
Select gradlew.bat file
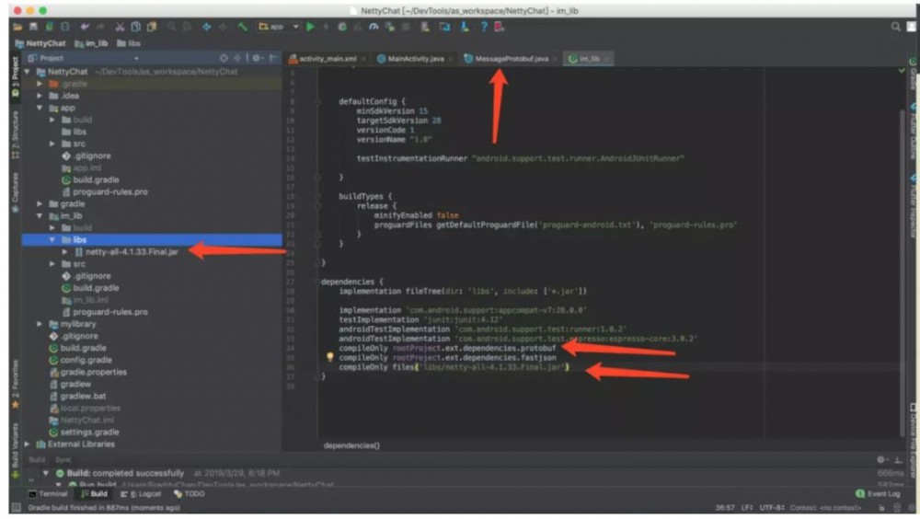click(83, 397)
